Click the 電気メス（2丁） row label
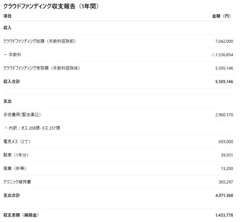Image resolution: width=242 pixels, height=222 pixels. pyautogui.click(x=17, y=142)
